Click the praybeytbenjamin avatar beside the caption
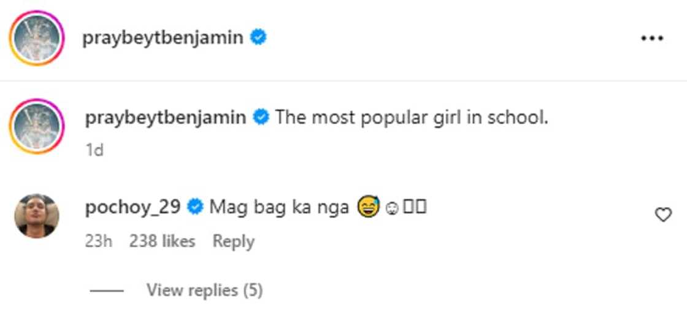Image resolution: width=687 pixels, height=315 pixels. coord(37,127)
